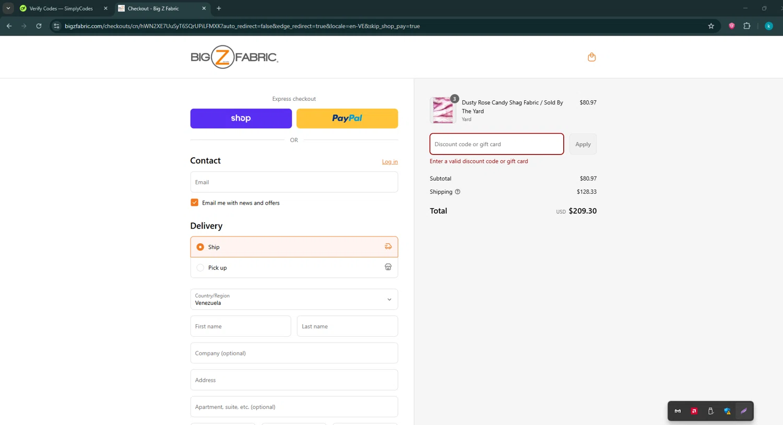
Task: Click the Apply discount button
Action: [583, 144]
